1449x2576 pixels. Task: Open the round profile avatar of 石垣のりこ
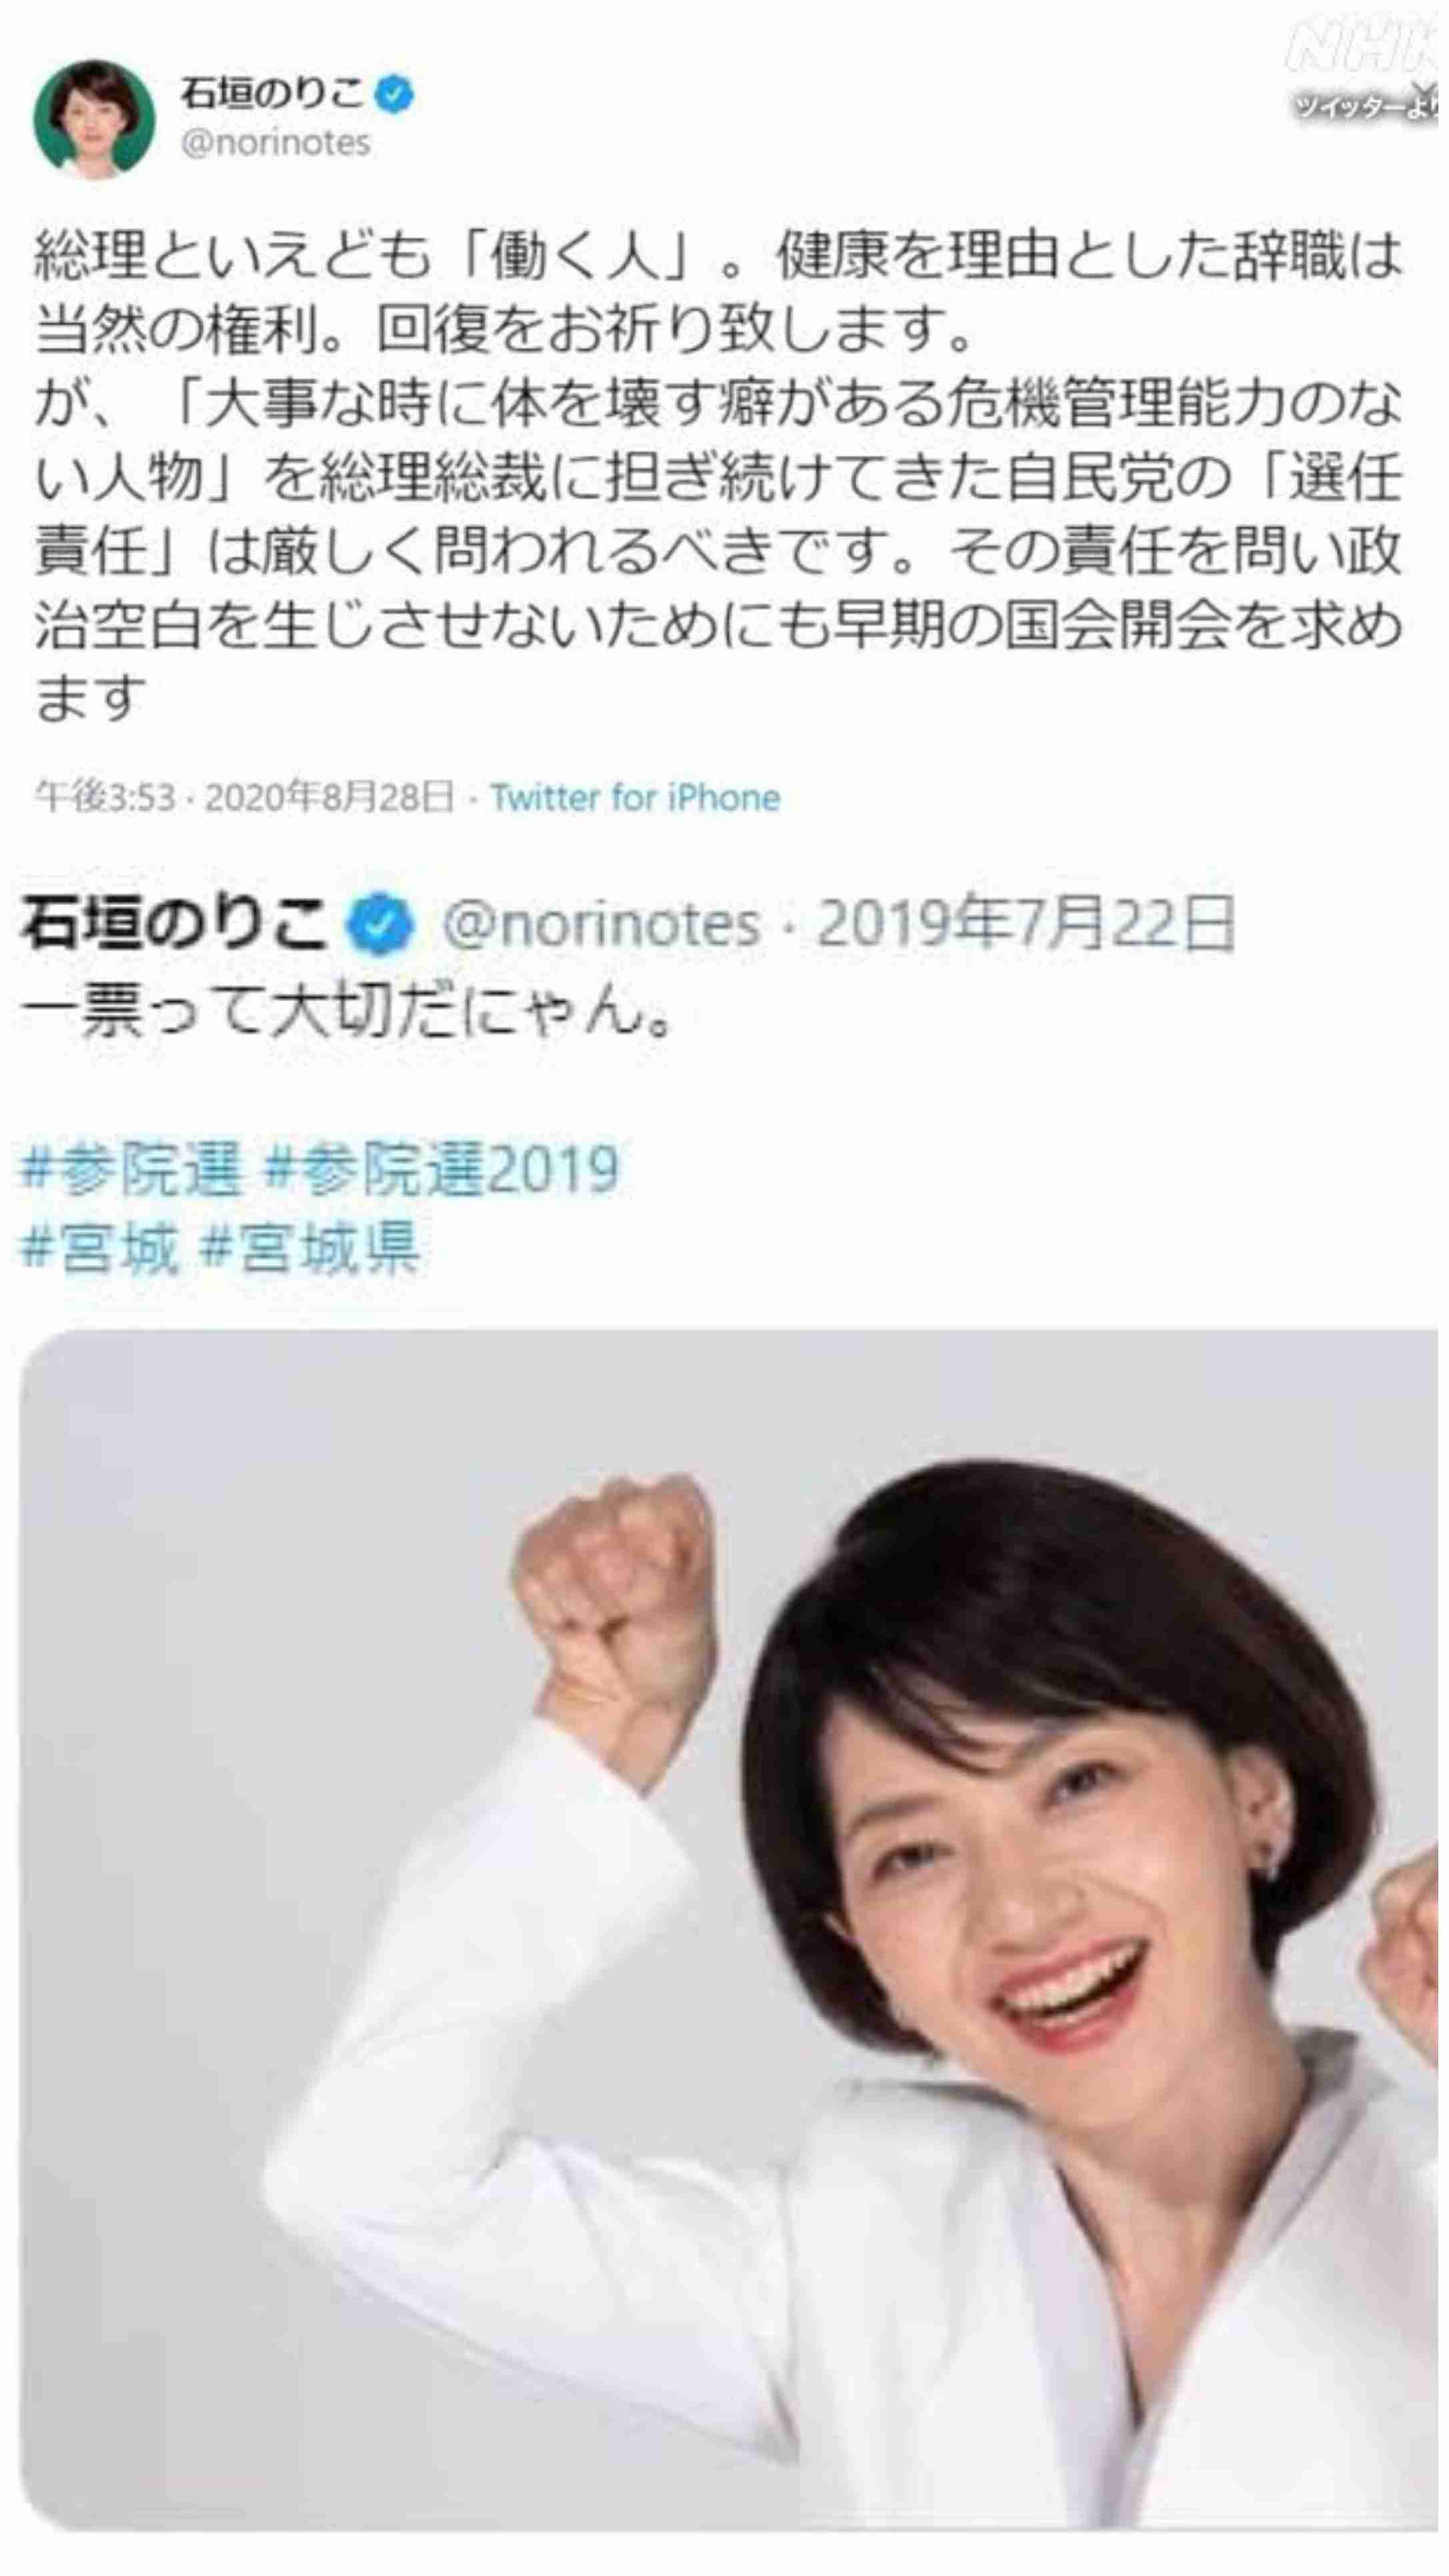[x=94, y=119]
